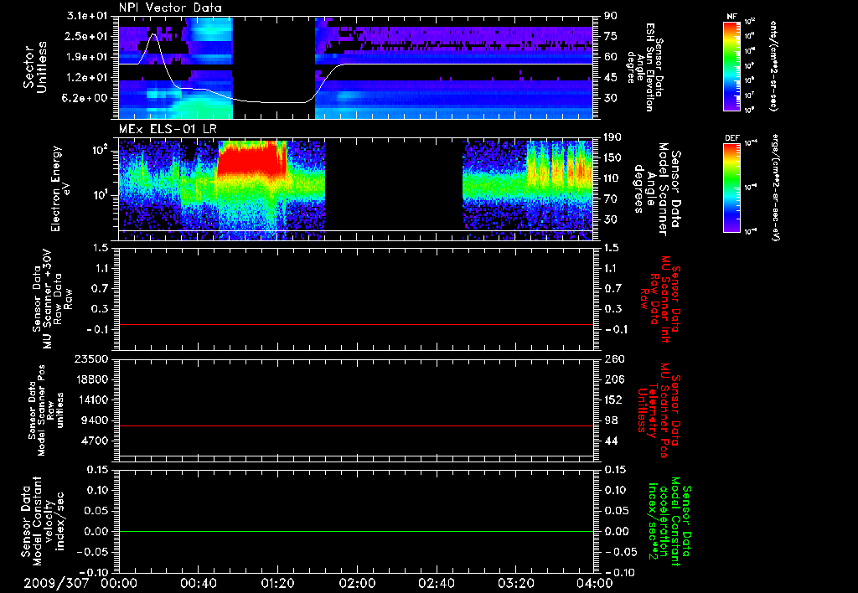Click the 02:40 time axis label
Screen dimensions: 858x593
point(436,583)
